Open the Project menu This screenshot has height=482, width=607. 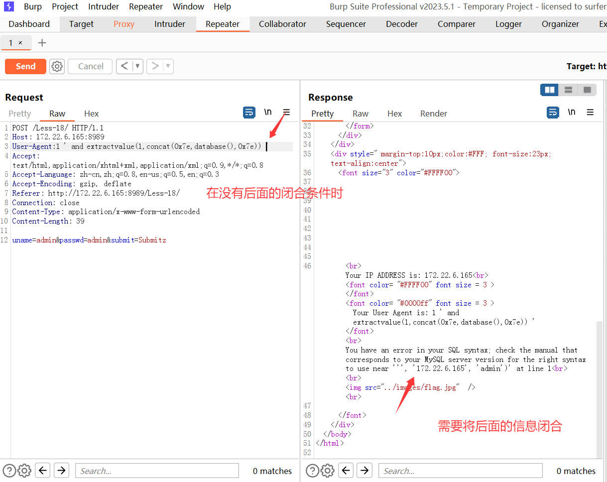coord(65,6)
